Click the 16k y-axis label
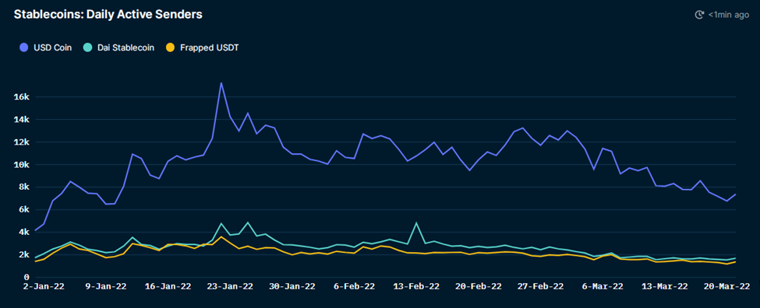Image resolution: width=760 pixels, height=308 pixels. [x=23, y=96]
